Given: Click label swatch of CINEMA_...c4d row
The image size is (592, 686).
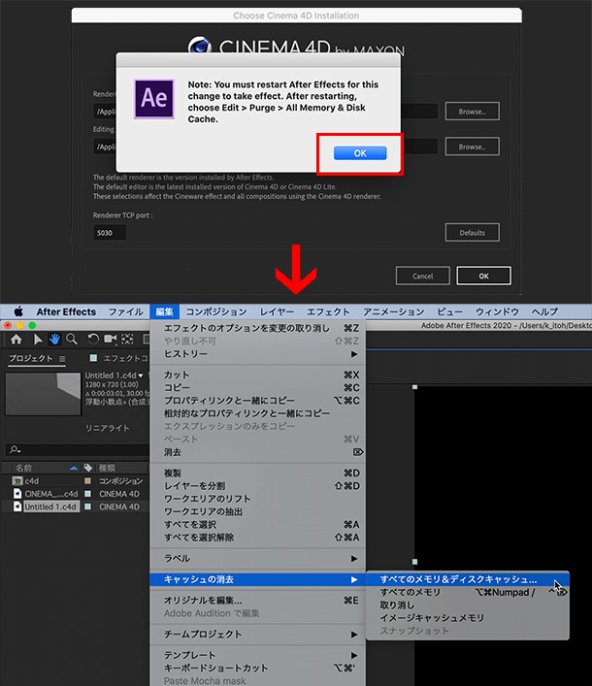Looking at the screenshot, I should [x=87, y=494].
